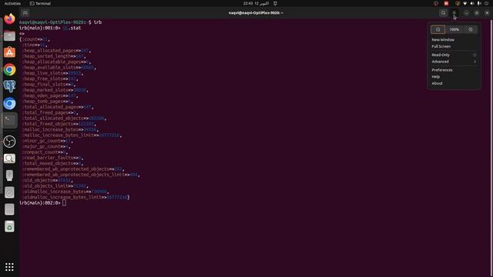Open a new terminal tab

click(x=25, y=13)
